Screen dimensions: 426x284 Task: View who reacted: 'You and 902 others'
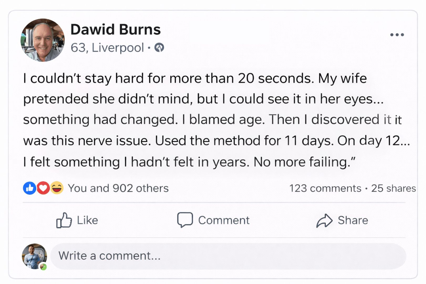118,188
